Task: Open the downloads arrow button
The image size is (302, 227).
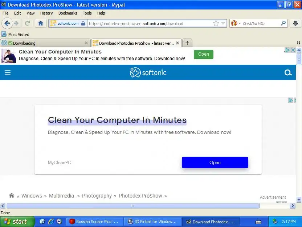Action: (295, 24)
